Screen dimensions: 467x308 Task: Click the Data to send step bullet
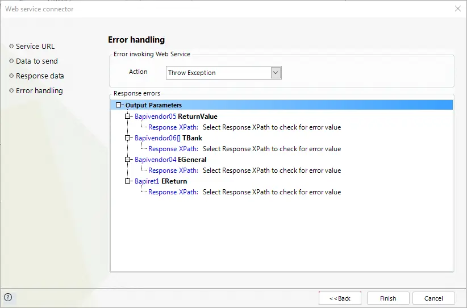point(11,61)
